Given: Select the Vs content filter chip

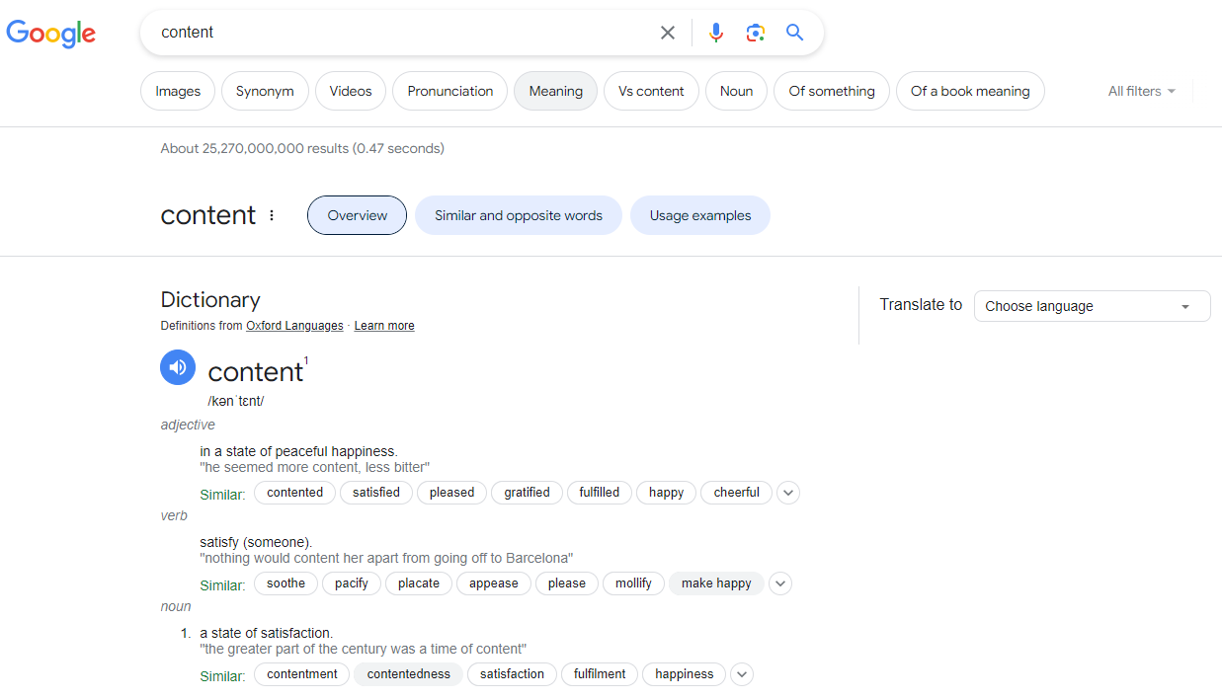Looking at the screenshot, I should 651,91.
